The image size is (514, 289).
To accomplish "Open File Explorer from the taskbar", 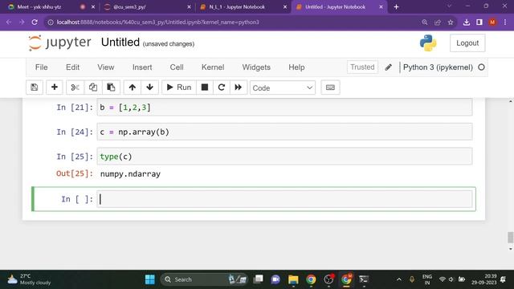I will point(293,279).
